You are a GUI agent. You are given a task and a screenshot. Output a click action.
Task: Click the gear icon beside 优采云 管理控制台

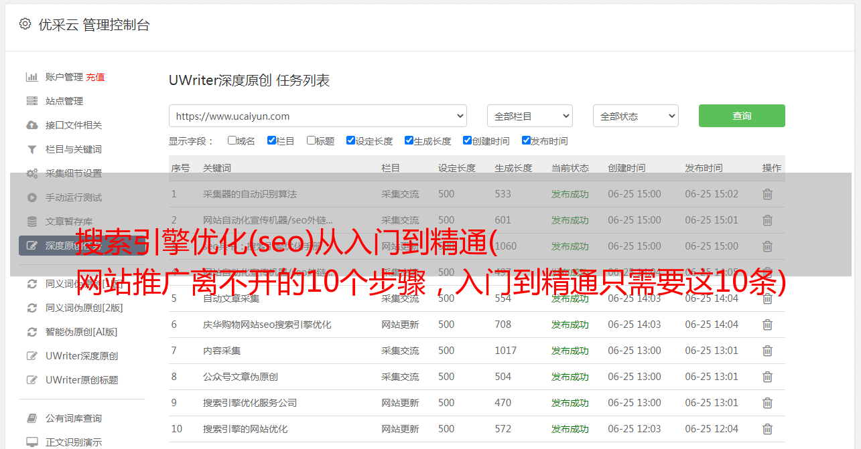pyautogui.click(x=25, y=24)
